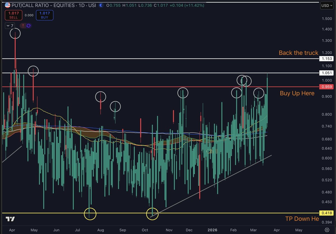Click the 'USI' exchange label in the legend
Viewport: 336px width, 234px height.
93,5
